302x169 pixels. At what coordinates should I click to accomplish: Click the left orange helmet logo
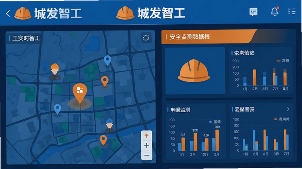pos(23,13)
